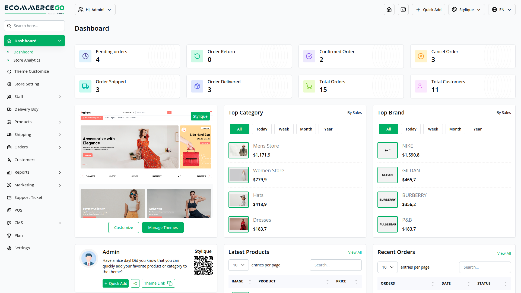
Task: Share the theme using the share icon
Action: pos(135,283)
